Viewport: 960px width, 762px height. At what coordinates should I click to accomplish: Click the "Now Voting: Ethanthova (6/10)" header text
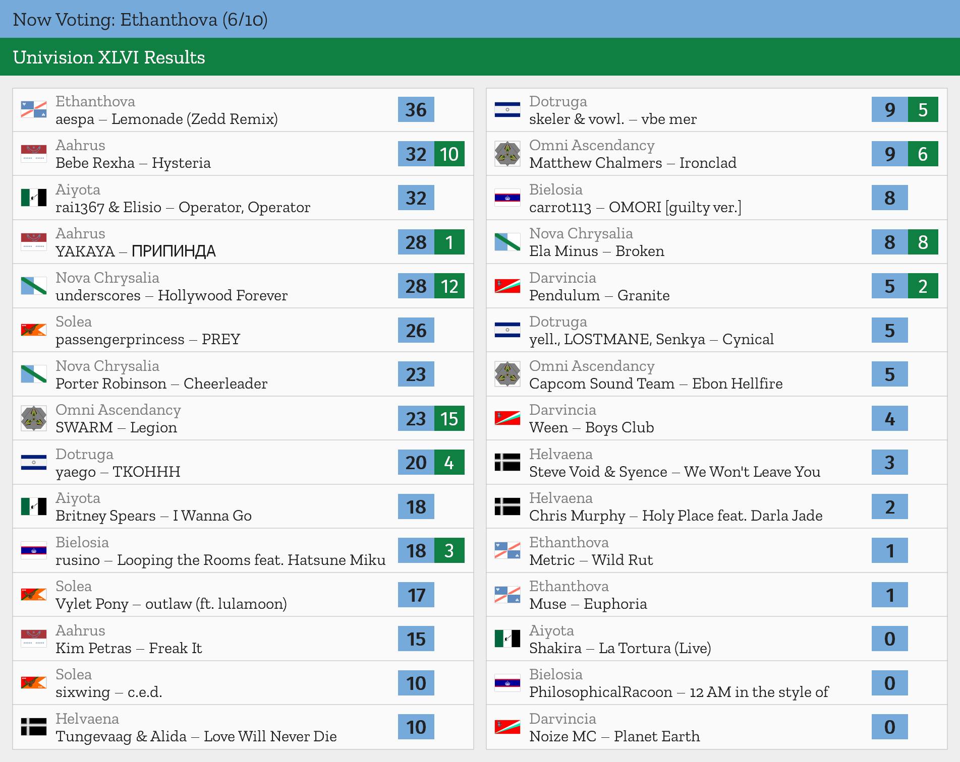[140, 20]
